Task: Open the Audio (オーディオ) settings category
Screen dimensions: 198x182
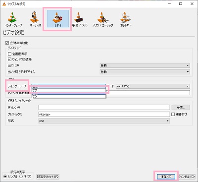Action: [x=35, y=19]
